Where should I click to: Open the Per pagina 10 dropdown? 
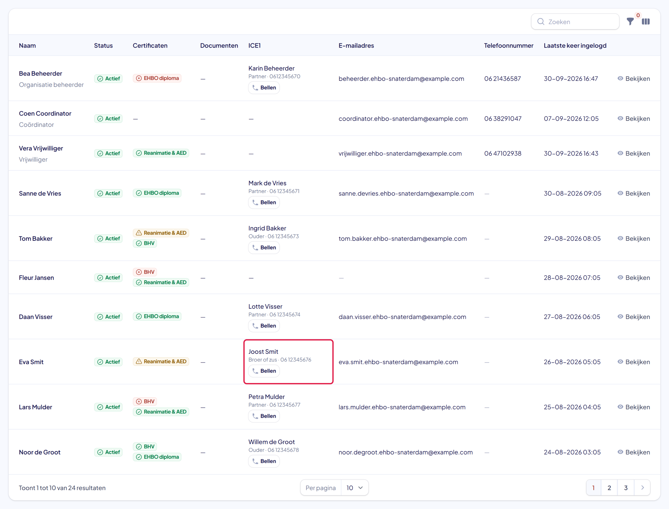click(355, 488)
